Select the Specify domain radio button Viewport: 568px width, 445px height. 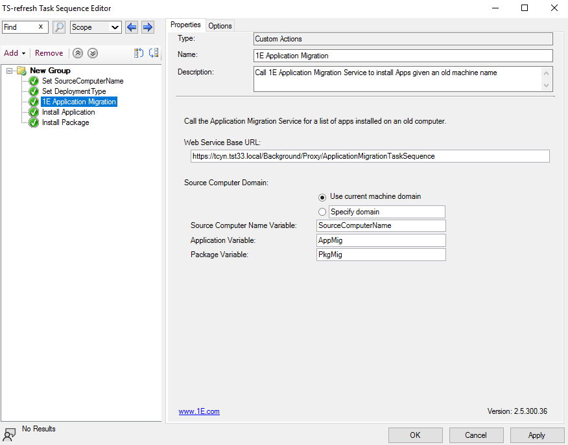click(x=322, y=212)
